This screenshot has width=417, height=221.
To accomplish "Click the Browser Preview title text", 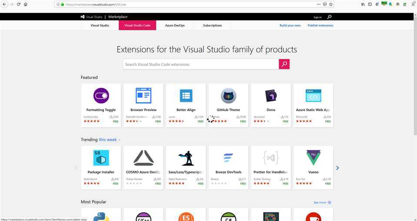I will point(143,110).
